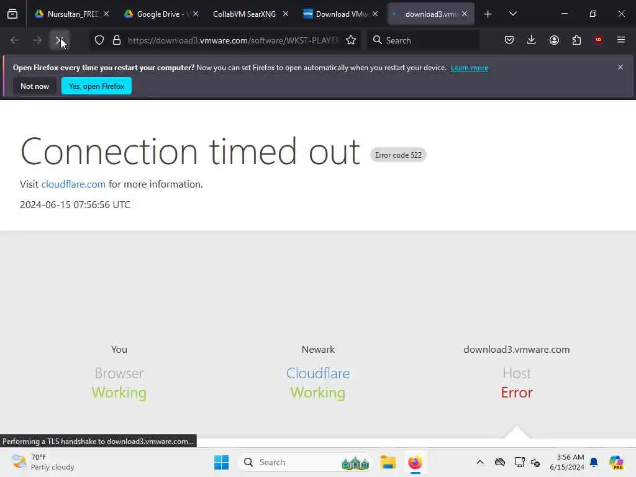Close the Nursultan_FREE tab
The height and width of the screenshot is (477, 636).
coord(106,14)
